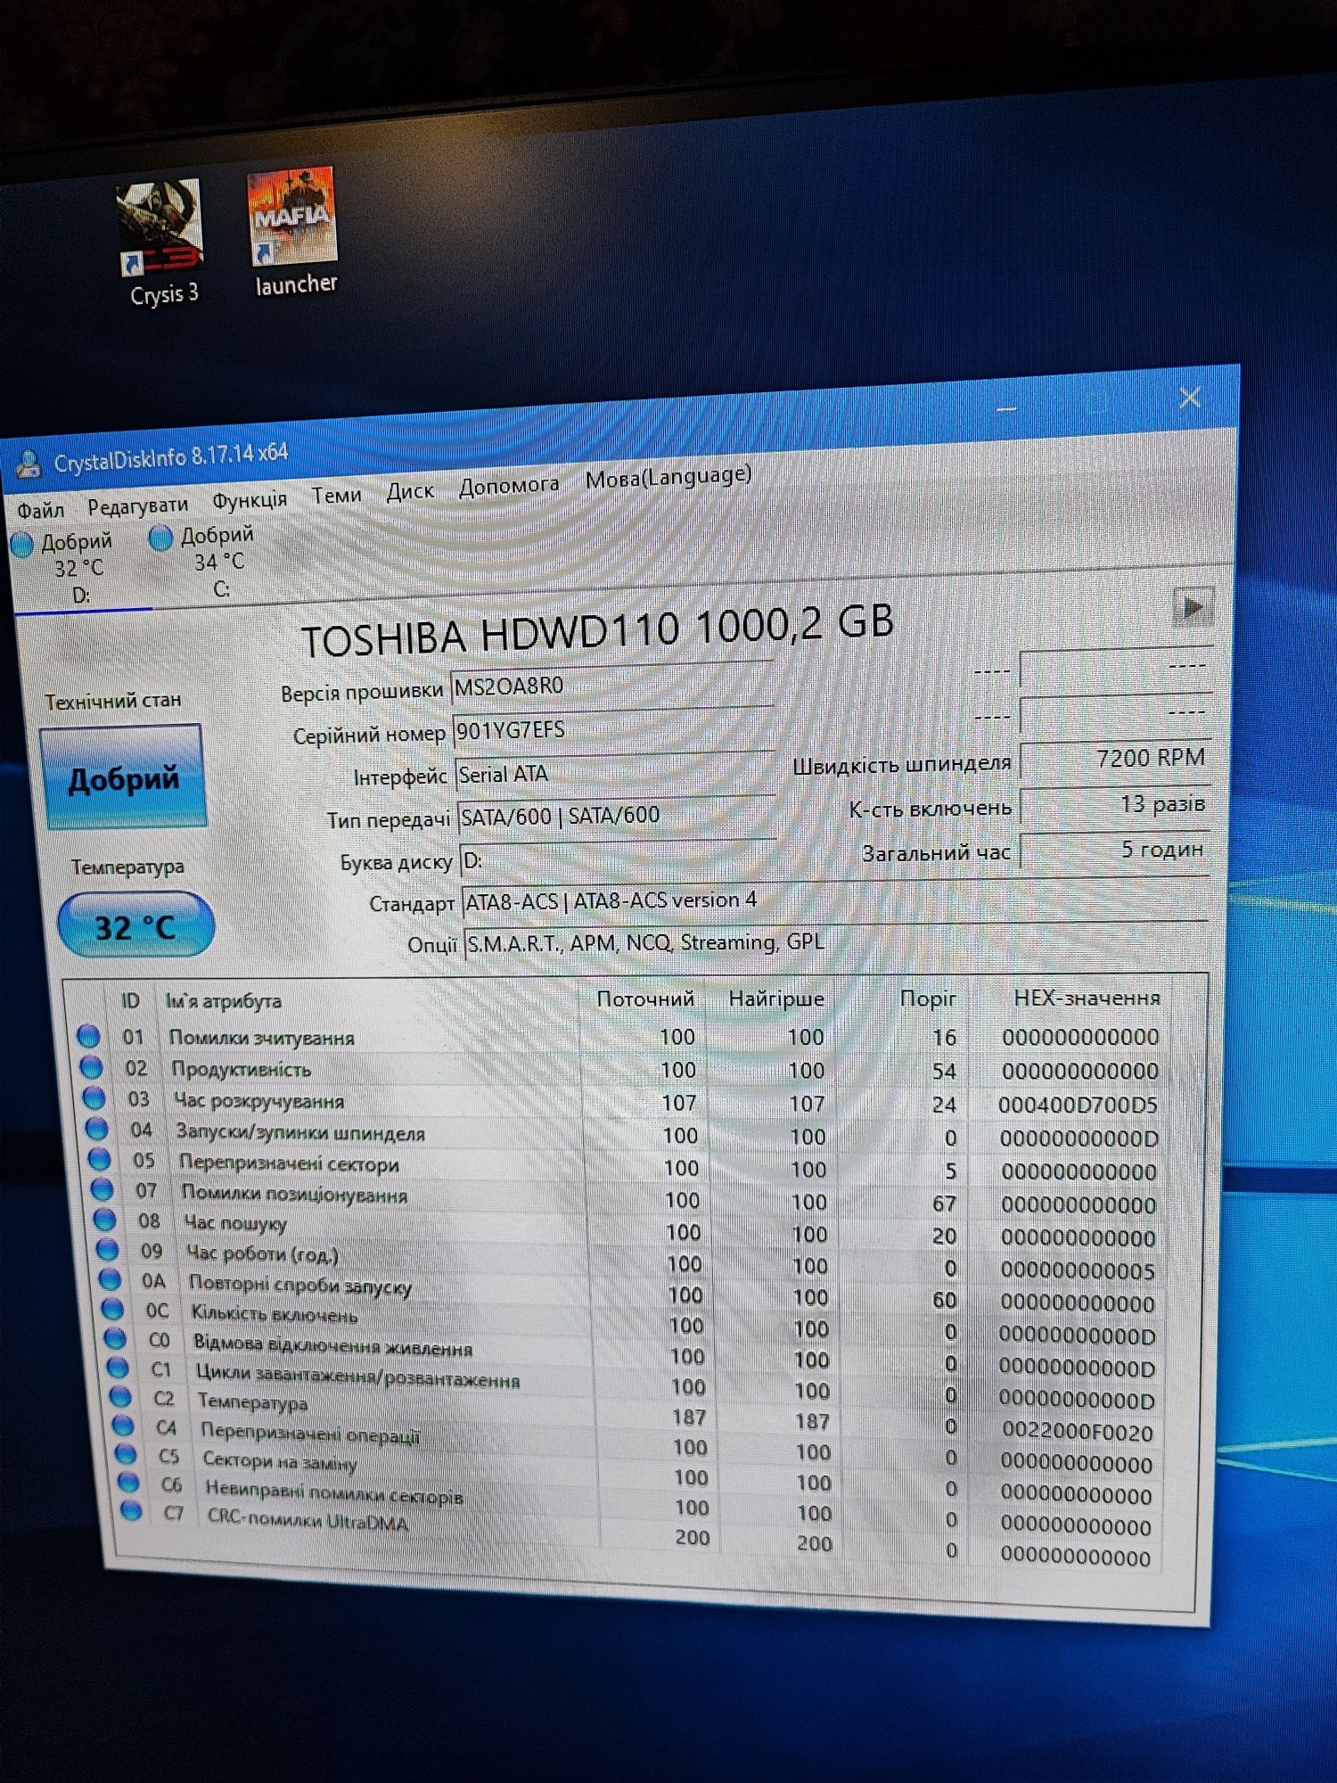The width and height of the screenshot is (1337, 1783).
Task: Click status circle of attribute C2 Температура
Action: [120, 1396]
